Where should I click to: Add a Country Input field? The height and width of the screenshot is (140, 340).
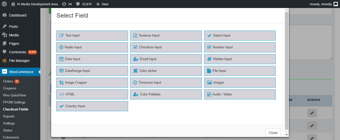(92, 106)
